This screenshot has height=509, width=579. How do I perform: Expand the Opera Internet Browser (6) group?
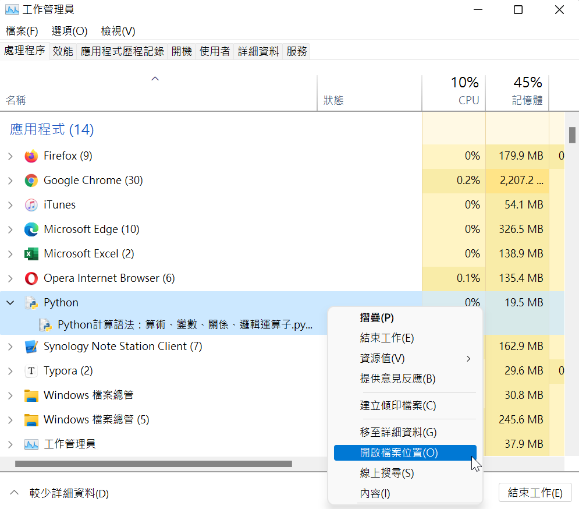coord(10,279)
